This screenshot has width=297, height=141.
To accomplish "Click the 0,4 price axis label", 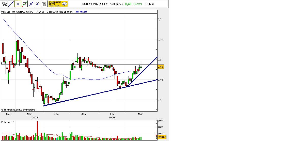I will 160,100.
